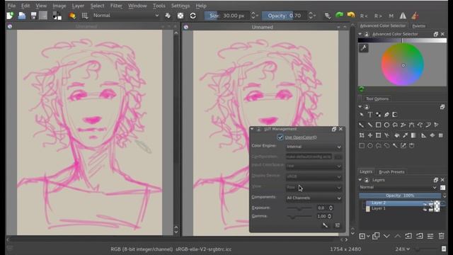453x255 pixels.
Task: Click the layer Opacity 100% slider
Action: 400,195
